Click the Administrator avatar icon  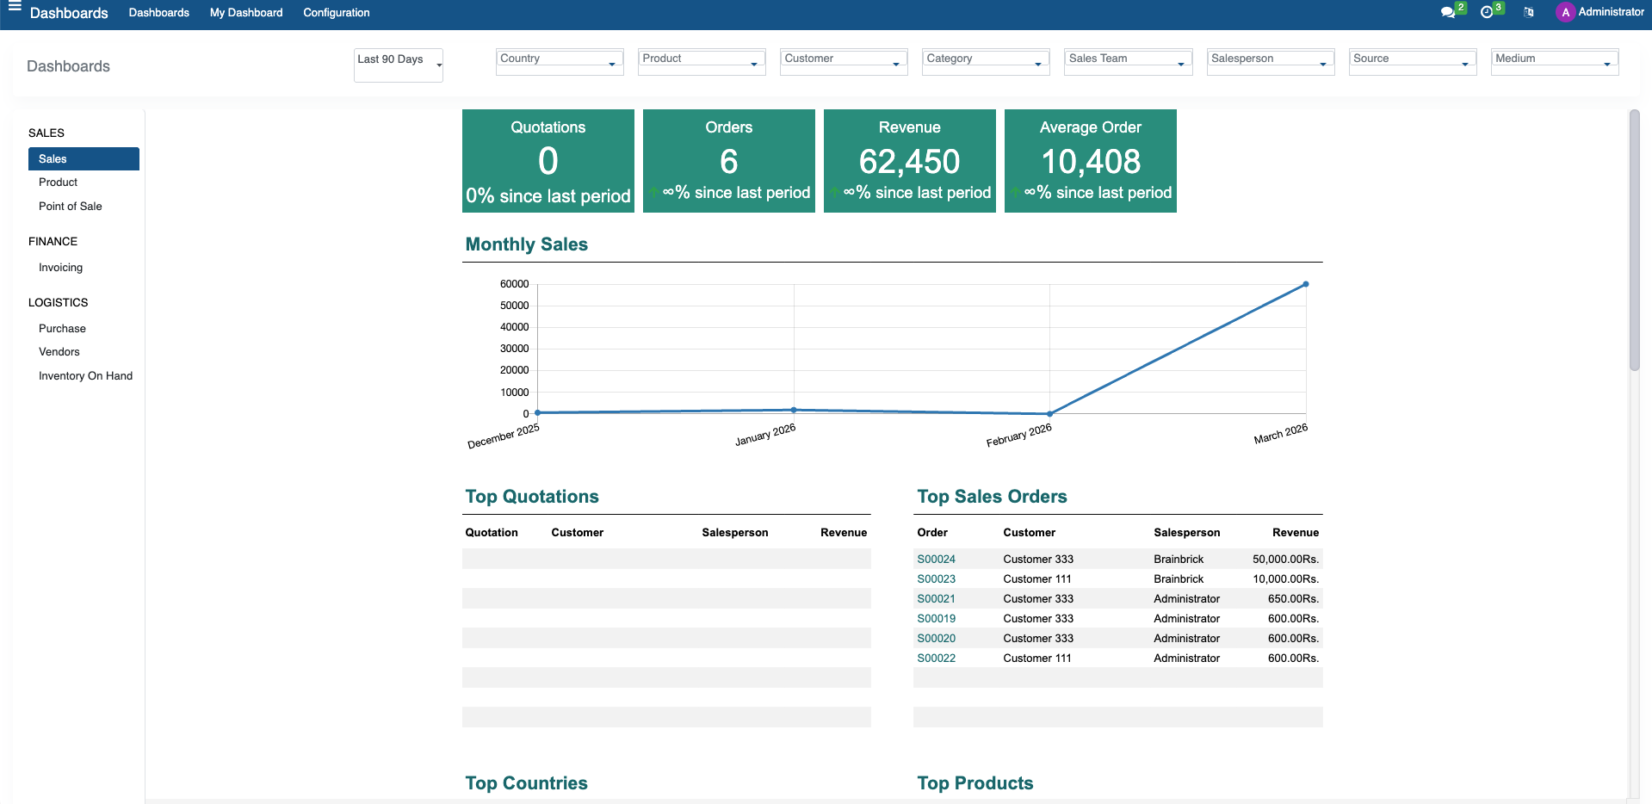1565,12
